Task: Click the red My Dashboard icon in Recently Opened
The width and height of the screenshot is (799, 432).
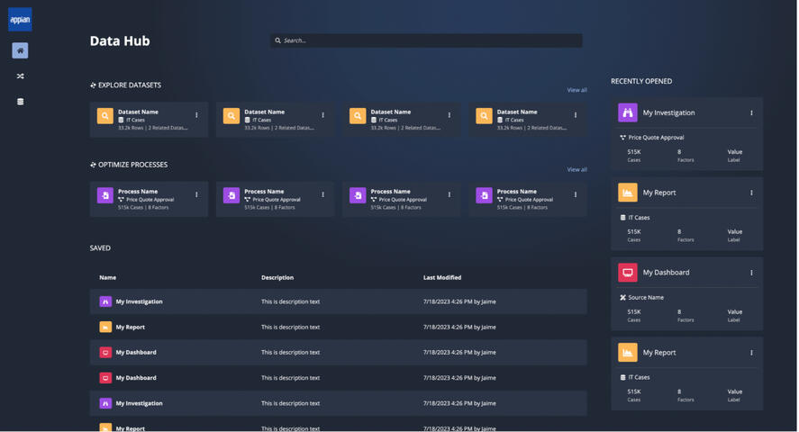Action: pos(628,273)
